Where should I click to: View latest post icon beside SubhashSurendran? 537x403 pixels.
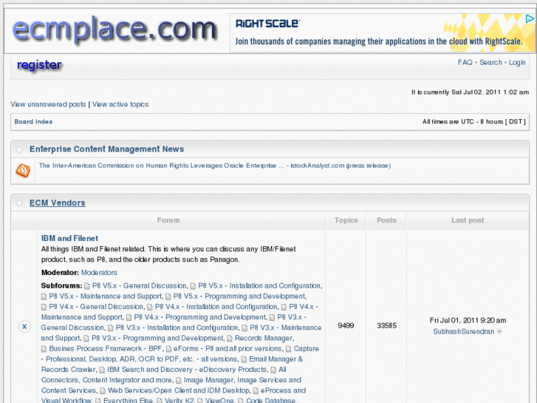click(500, 332)
